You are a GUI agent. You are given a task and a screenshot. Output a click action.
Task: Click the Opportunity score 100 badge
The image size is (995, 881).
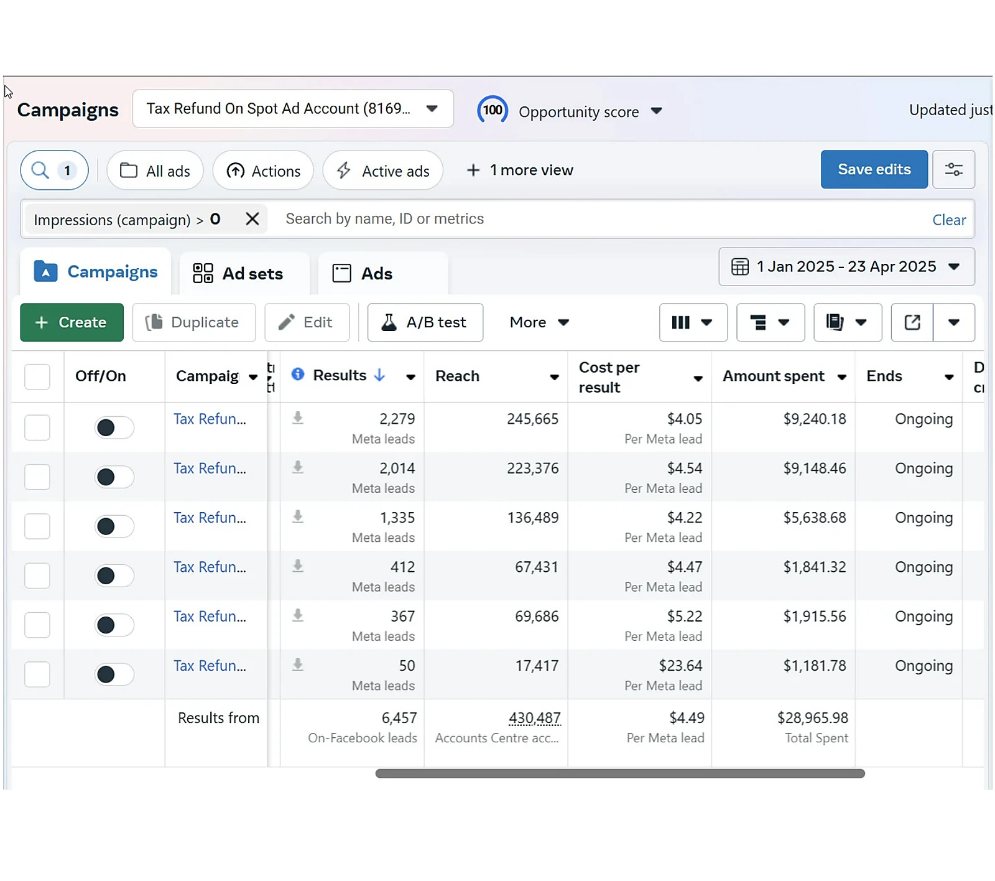493,111
